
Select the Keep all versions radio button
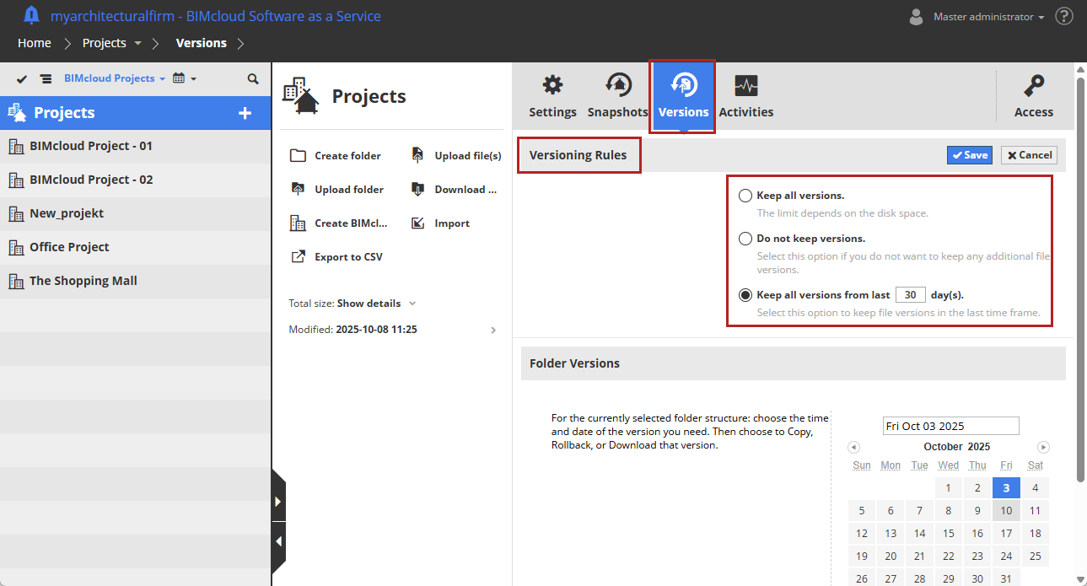tap(745, 196)
